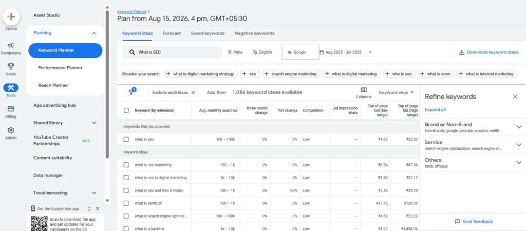This screenshot has height=231, width=526.
Task: Open Performance Planner
Action: tap(61, 68)
